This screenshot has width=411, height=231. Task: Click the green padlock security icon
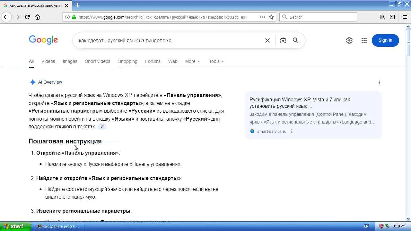pos(74,17)
